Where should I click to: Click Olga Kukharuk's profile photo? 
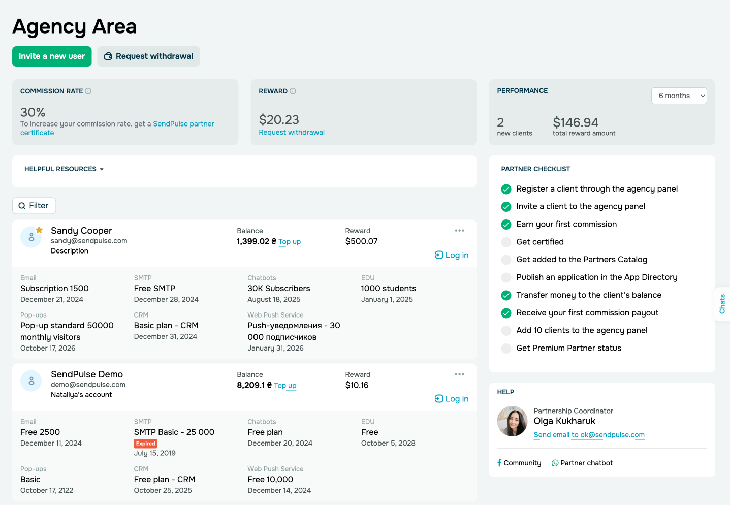point(512,421)
